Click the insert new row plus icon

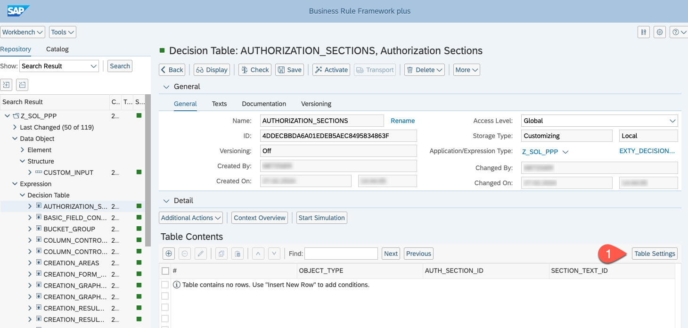coord(169,254)
